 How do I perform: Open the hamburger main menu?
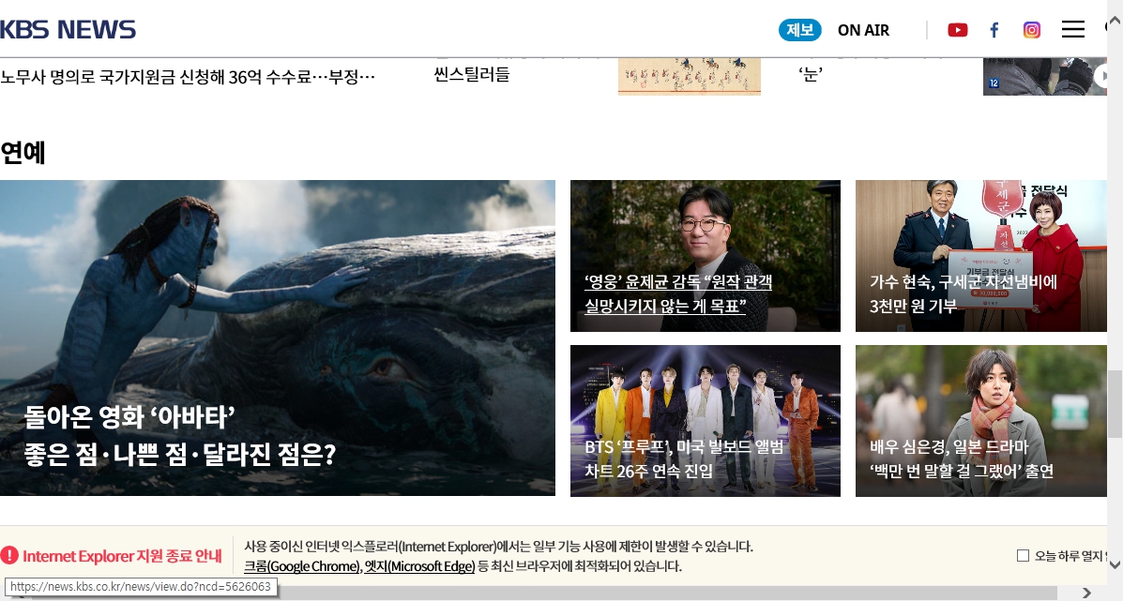click(x=1073, y=29)
